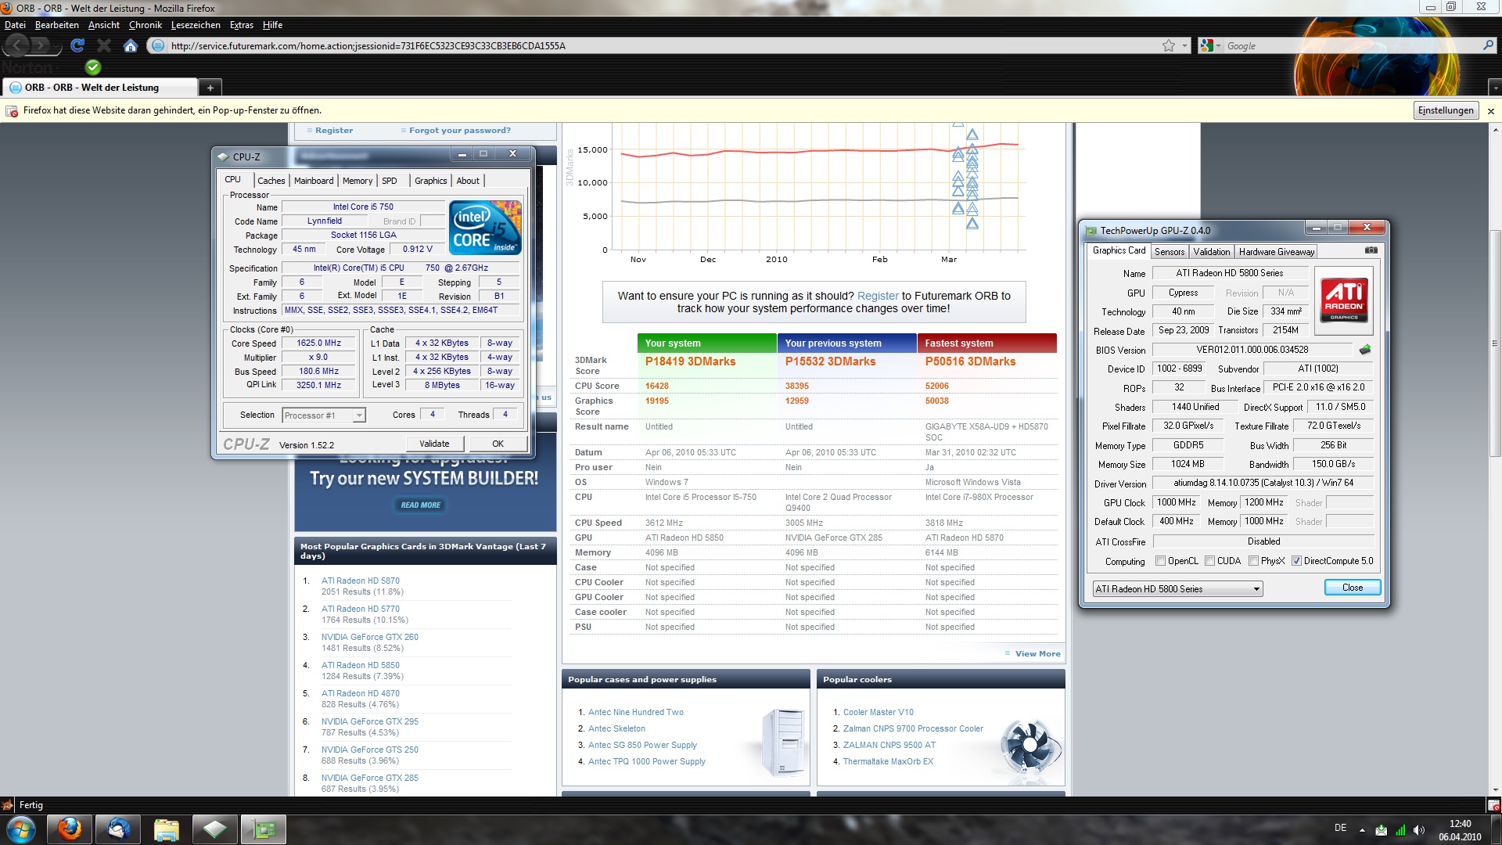
Task: Click the GPU-Z taskbar icon
Action: (x=264, y=829)
